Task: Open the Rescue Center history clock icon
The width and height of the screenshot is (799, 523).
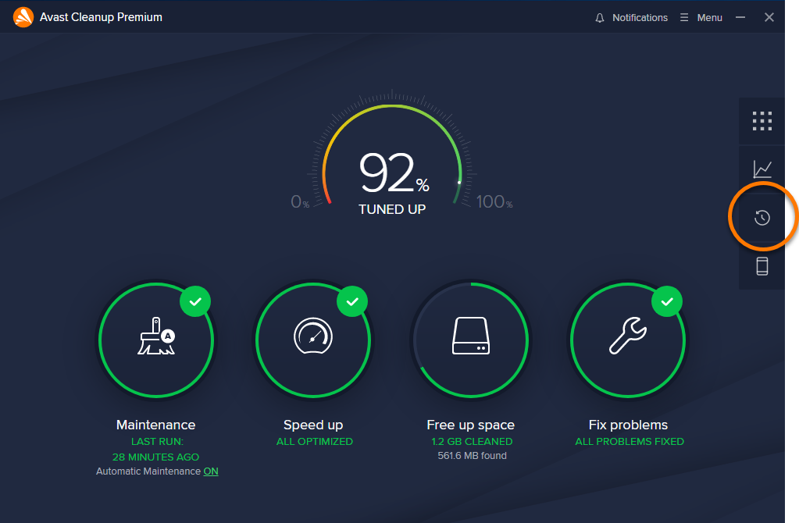Action: click(762, 218)
